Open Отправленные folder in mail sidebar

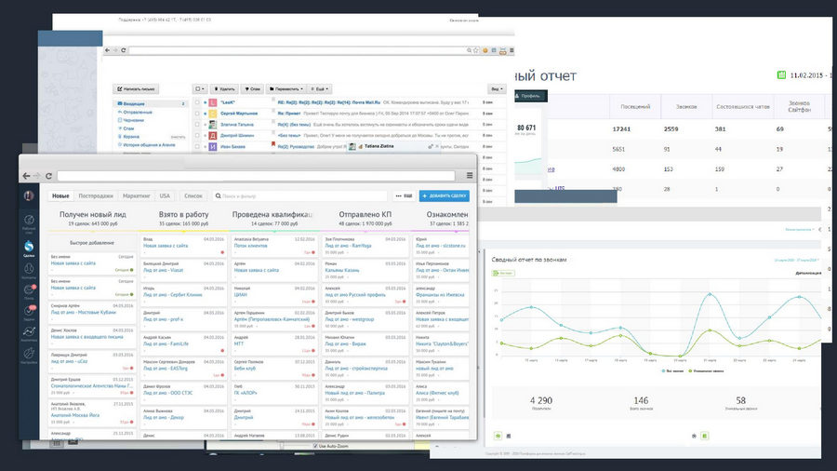(x=138, y=112)
